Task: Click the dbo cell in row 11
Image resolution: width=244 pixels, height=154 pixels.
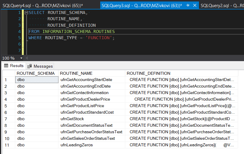Action: coord(37,145)
